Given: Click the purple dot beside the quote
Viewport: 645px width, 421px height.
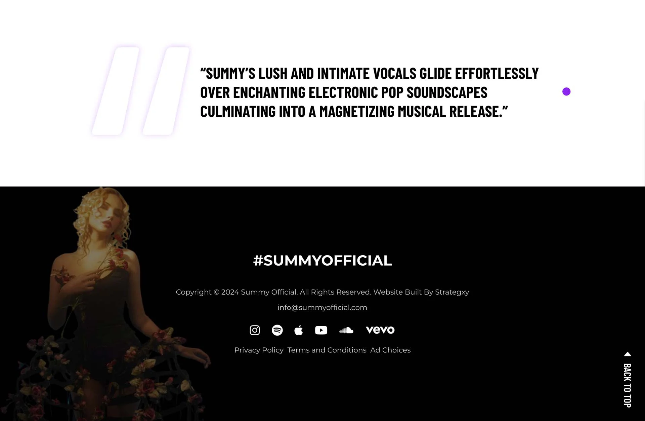Looking at the screenshot, I should coord(566,91).
